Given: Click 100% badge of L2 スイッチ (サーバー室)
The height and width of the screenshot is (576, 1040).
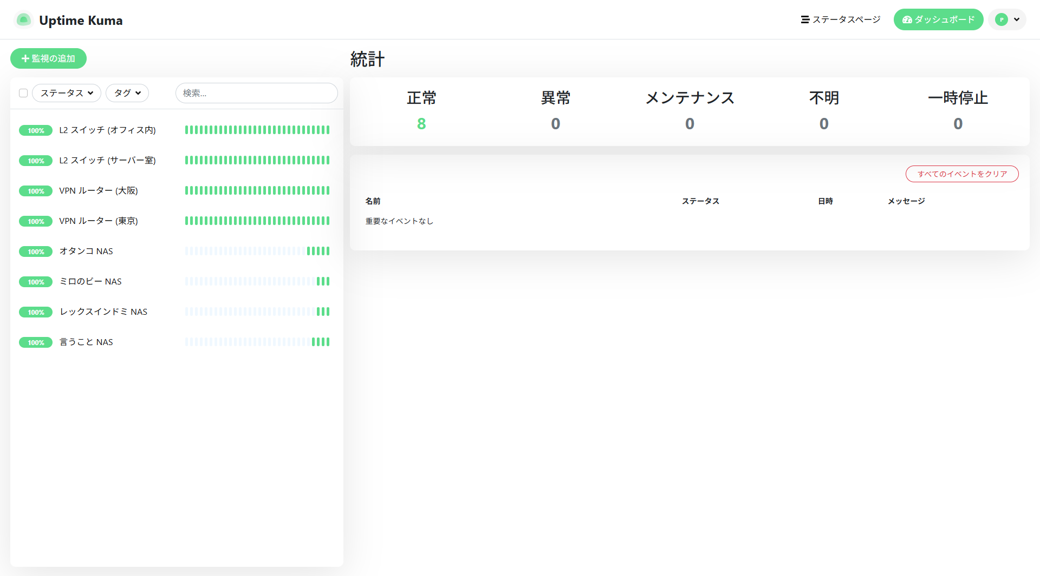Looking at the screenshot, I should point(36,161).
